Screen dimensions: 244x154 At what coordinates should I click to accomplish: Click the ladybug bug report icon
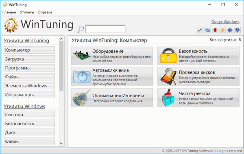(x=215, y=30)
